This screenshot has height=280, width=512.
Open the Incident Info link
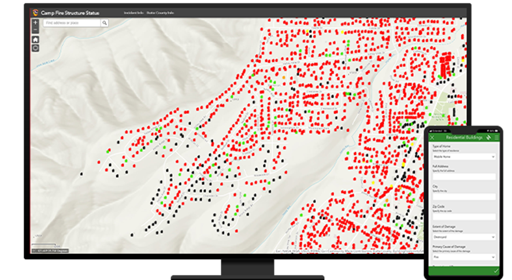pos(133,13)
